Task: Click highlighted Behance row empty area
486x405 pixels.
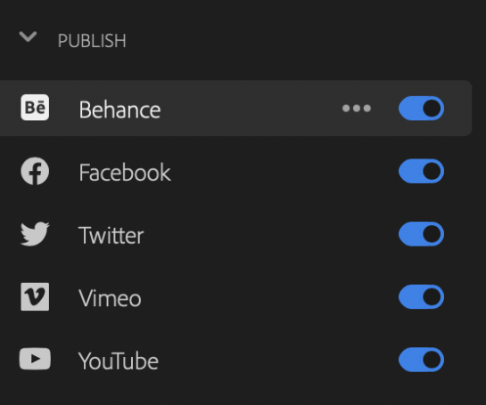Action: [x=248, y=109]
